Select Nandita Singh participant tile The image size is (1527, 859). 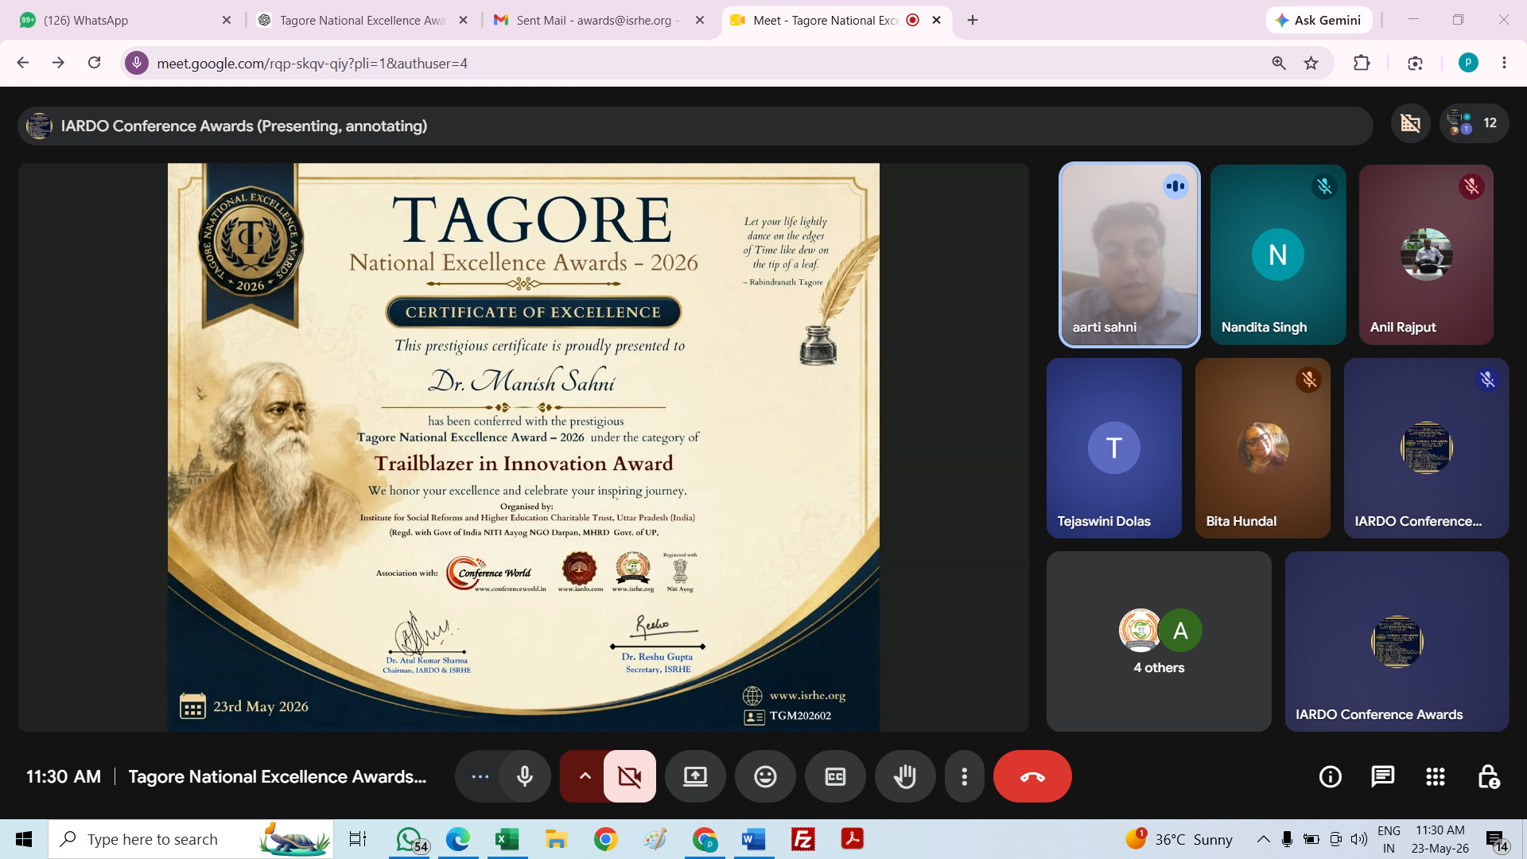point(1278,255)
